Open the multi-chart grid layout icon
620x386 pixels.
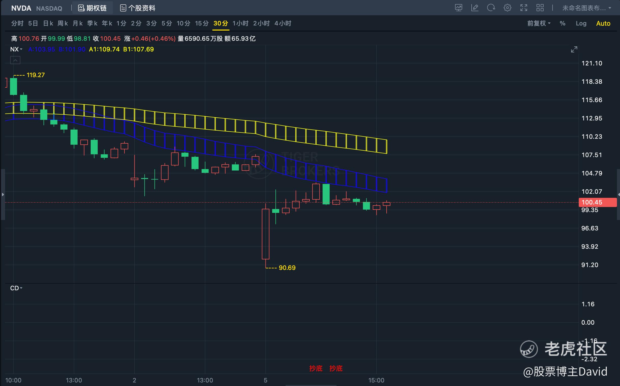coord(540,8)
